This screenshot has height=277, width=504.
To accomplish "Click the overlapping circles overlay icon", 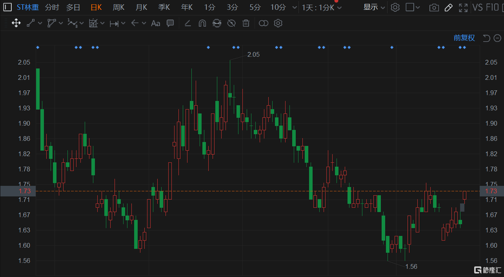I will [264, 23].
